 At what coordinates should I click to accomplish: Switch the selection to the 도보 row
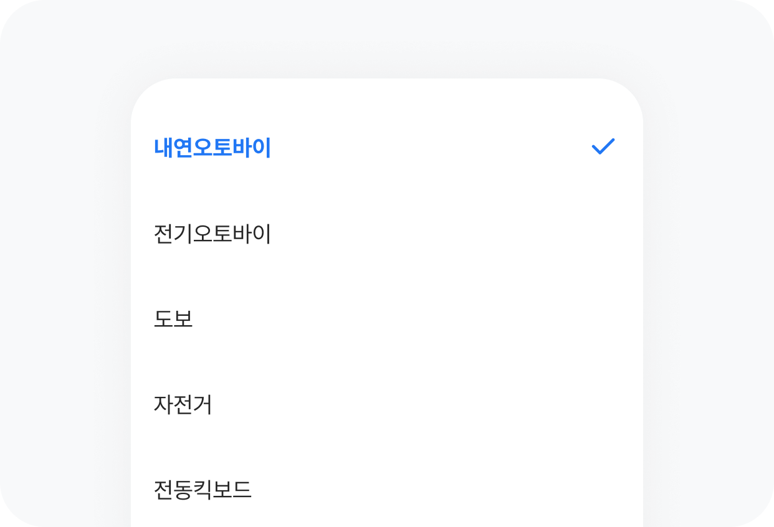[x=386, y=320]
